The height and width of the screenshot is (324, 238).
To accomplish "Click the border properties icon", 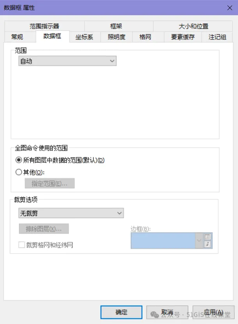I will click(x=207, y=244).
